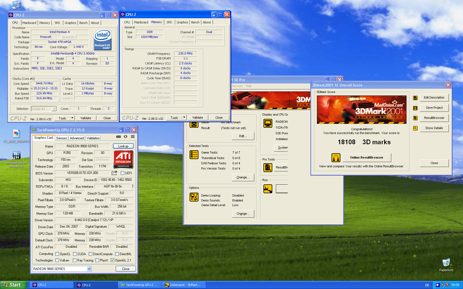Viewport: 463px width, 289px height.
Task: Click the Run benchmark icon in 3DMark
Action: (268, 189)
